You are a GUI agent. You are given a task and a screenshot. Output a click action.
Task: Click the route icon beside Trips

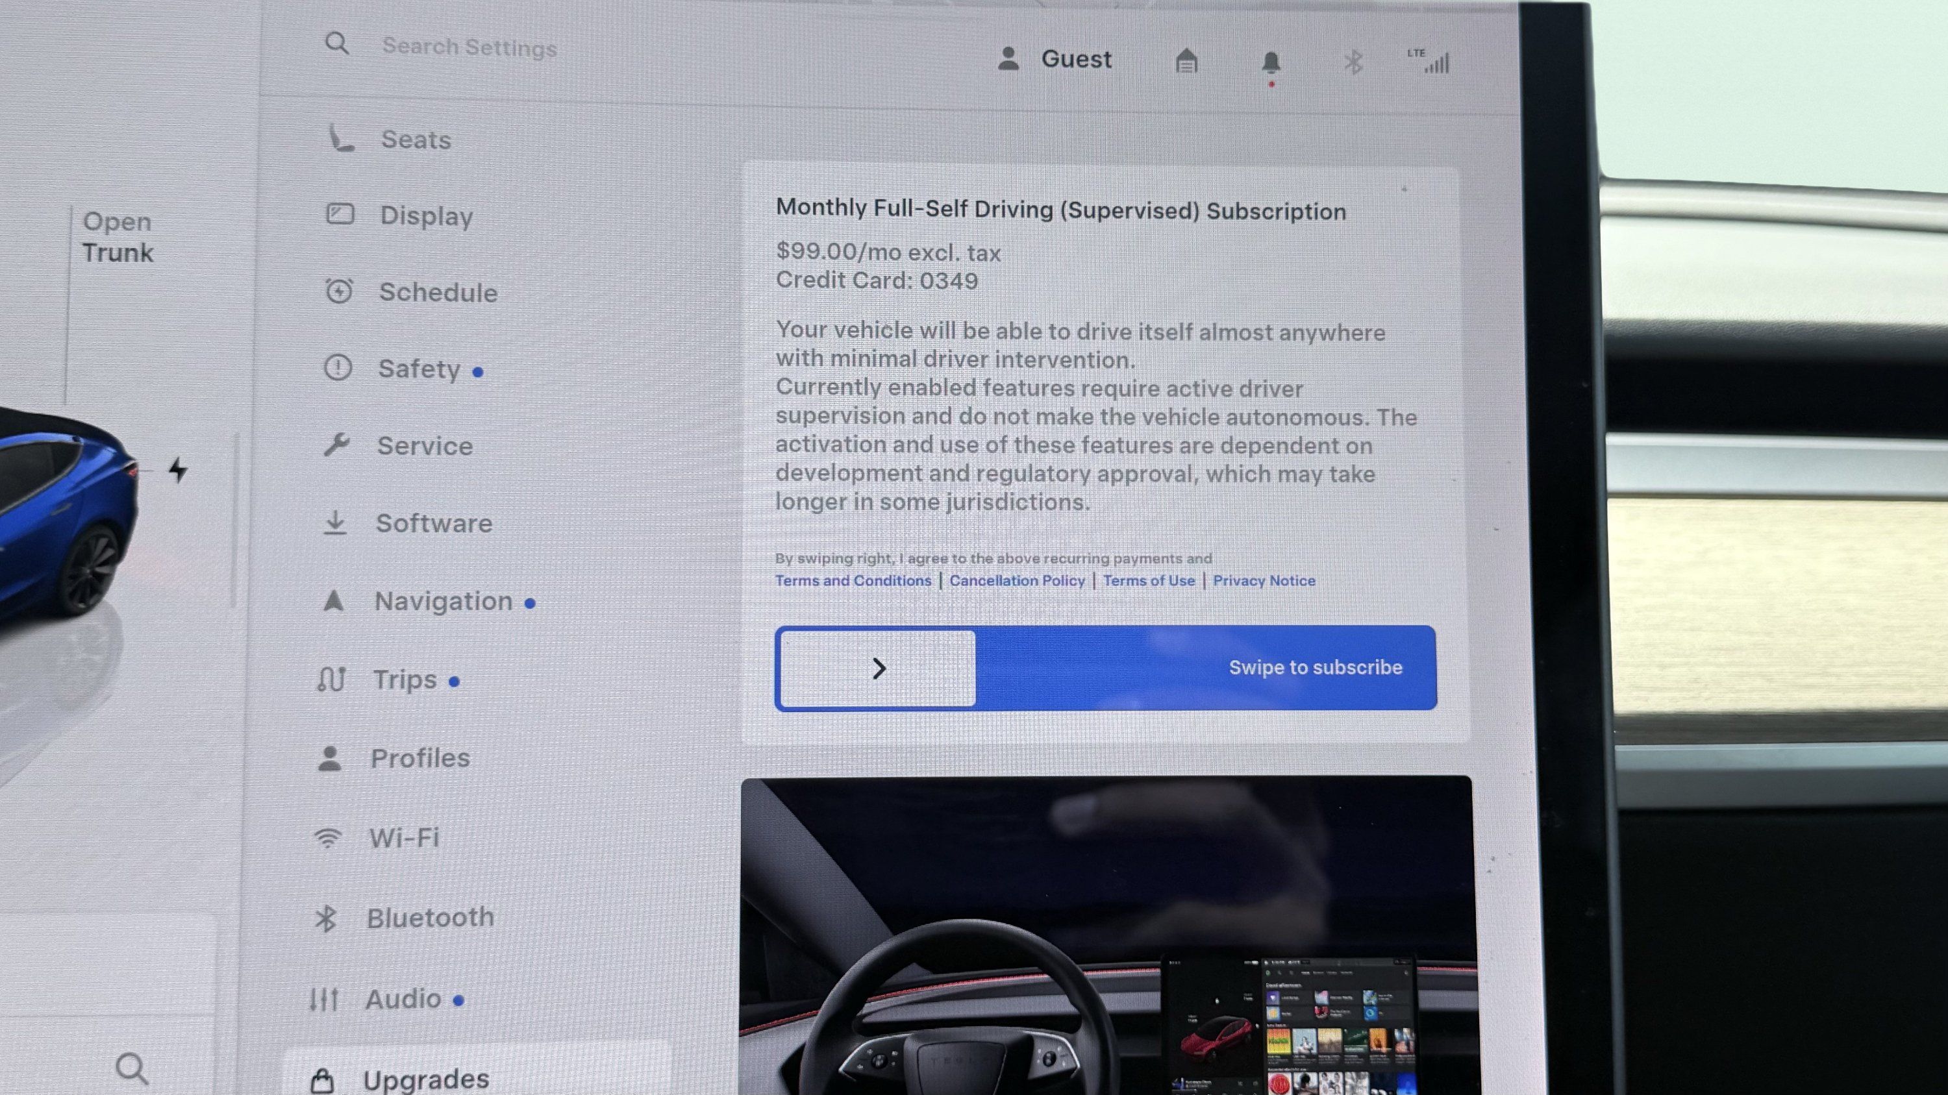(x=331, y=678)
